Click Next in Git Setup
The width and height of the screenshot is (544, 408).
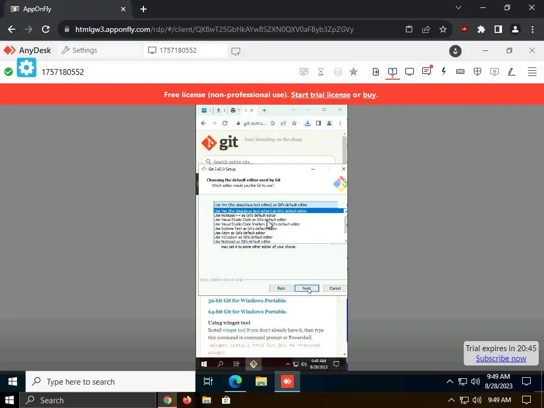[307, 288]
